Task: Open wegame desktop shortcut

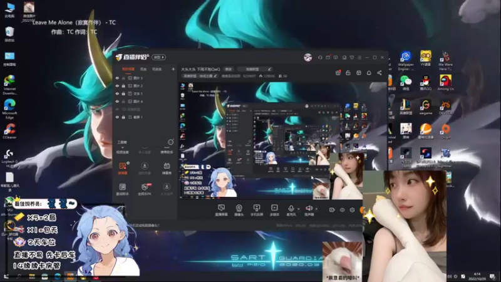Action: pyautogui.click(x=426, y=107)
